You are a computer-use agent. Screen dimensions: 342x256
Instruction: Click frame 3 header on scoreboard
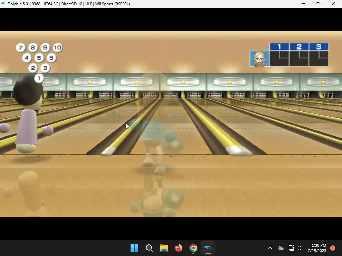click(x=319, y=47)
